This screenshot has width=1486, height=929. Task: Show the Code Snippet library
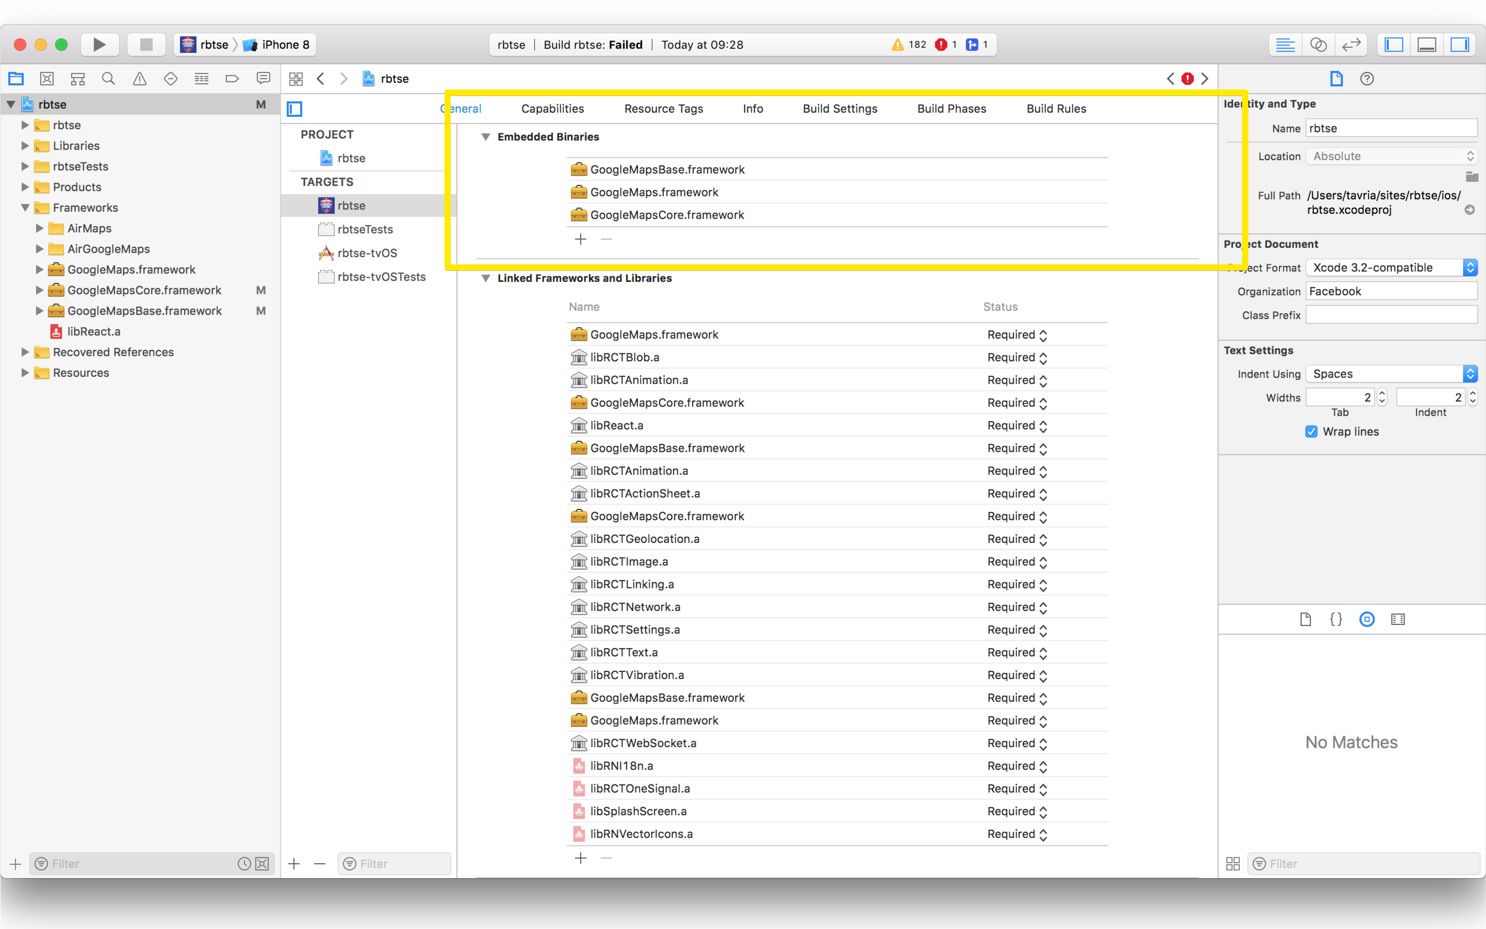point(1336,619)
